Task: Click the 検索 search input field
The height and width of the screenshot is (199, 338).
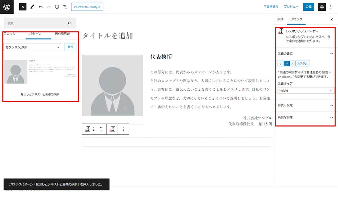Action: click(35, 23)
